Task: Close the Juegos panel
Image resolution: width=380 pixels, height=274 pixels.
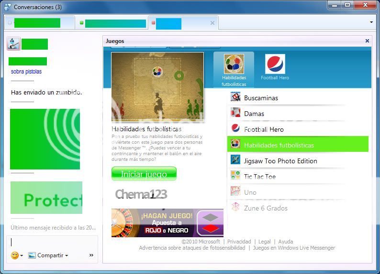Action: point(367,41)
